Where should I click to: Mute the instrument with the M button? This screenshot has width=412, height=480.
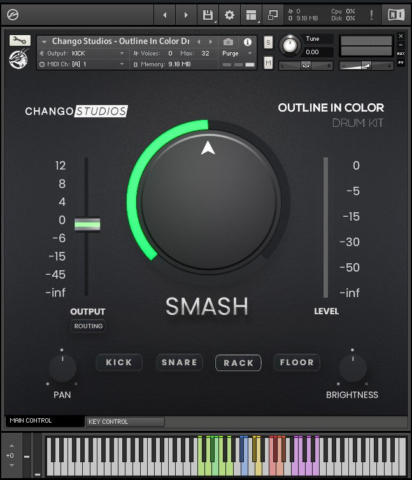coord(268,62)
